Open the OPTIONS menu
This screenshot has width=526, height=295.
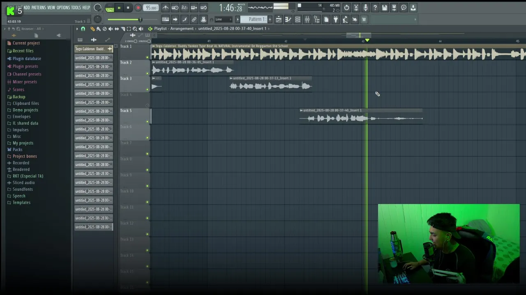[x=63, y=7]
